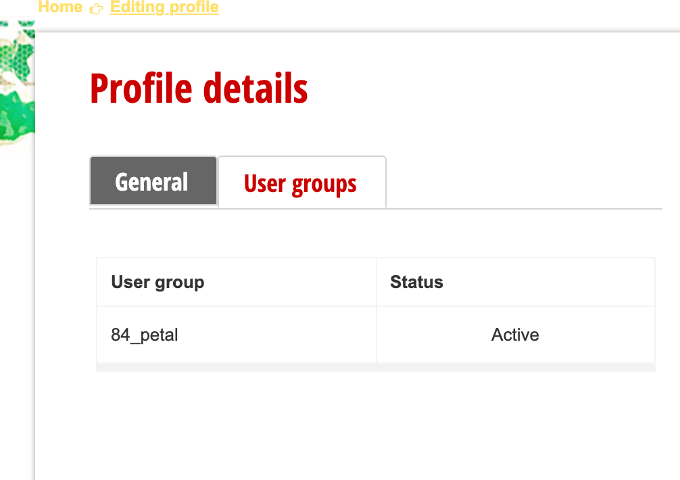Click the pointing-hand breadcrumb separator icon
This screenshot has height=480, width=680.
click(95, 8)
